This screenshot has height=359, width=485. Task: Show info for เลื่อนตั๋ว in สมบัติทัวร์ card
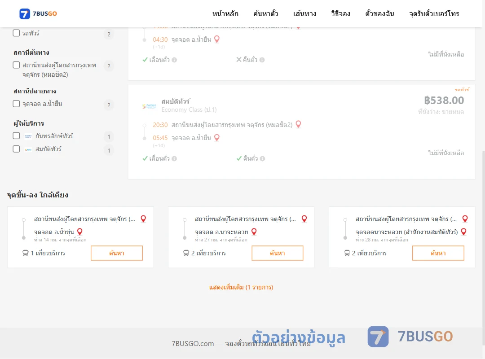[x=174, y=158]
